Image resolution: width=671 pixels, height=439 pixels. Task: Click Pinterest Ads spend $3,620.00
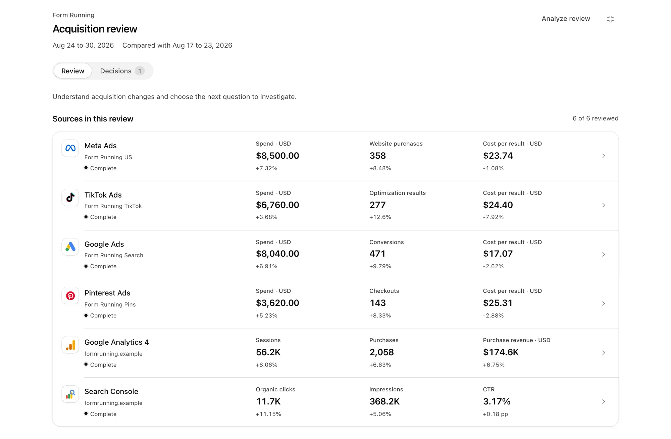coord(277,303)
